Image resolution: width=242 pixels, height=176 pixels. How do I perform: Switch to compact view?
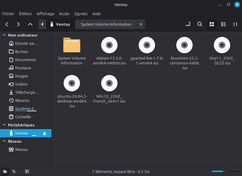pyautogui.click(x=235, y=24)
